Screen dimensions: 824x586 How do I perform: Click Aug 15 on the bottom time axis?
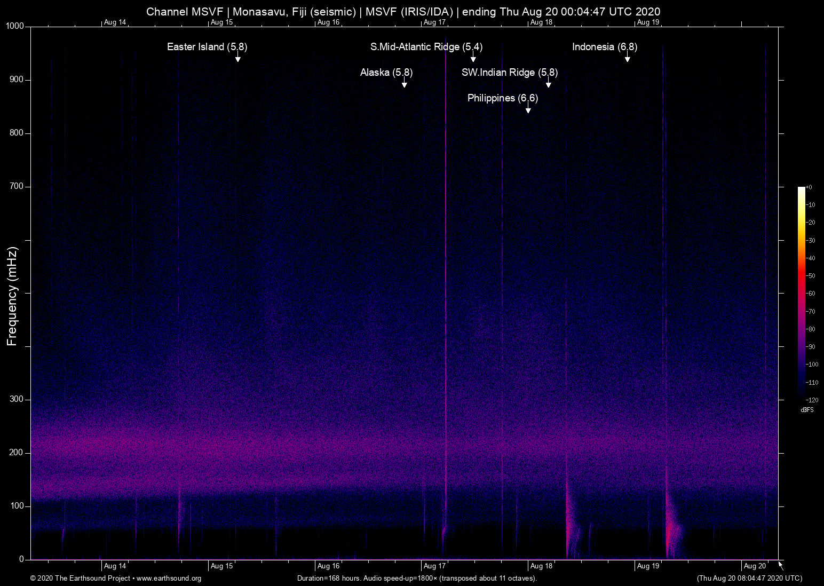pos(222,566)
